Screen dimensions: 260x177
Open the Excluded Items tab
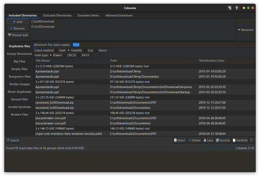click(x=88, y=16)
